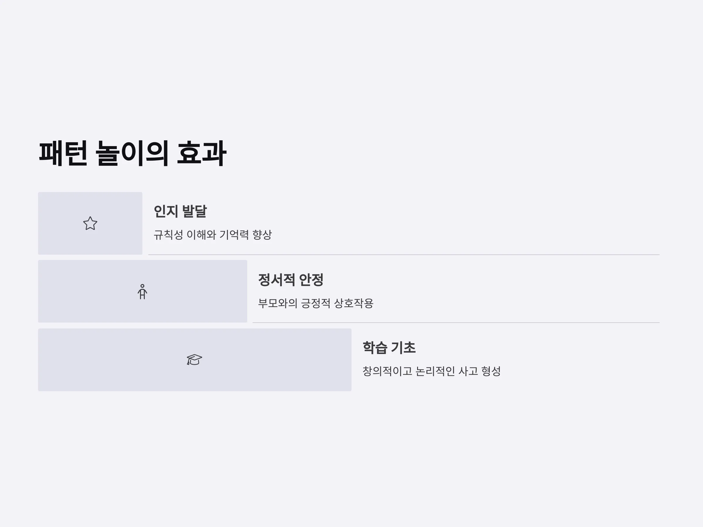This screenshot has height=527, width=703.
Task: Select the 학습 기초 heading
Action: [x=389, y=348]
